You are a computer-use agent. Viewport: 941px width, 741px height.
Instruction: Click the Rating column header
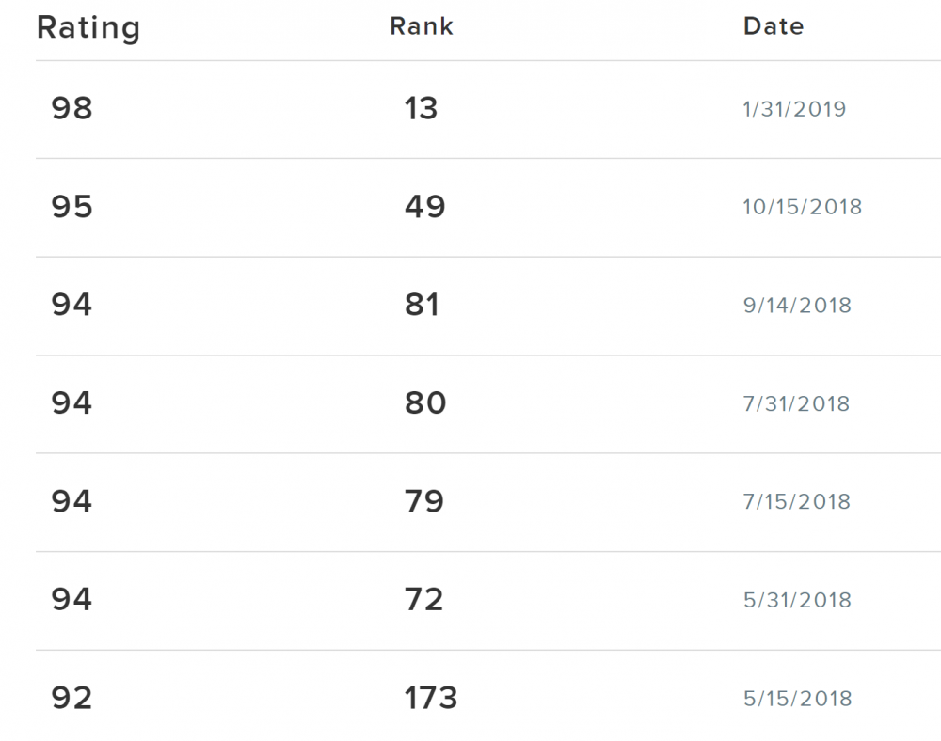click(88, 27)
